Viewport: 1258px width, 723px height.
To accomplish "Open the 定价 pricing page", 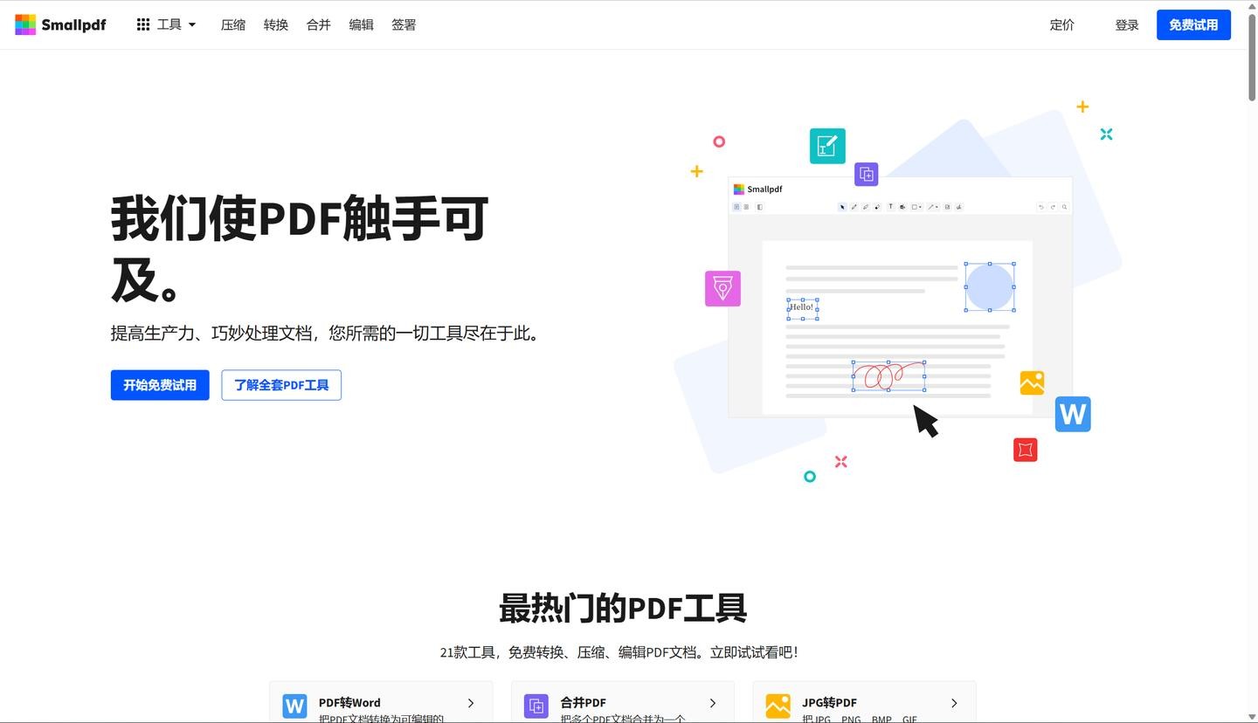I will pos(1061,24).
